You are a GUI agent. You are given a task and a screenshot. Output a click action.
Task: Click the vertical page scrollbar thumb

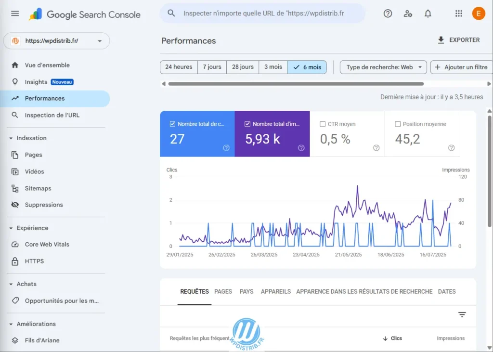[x=489, y=171]
